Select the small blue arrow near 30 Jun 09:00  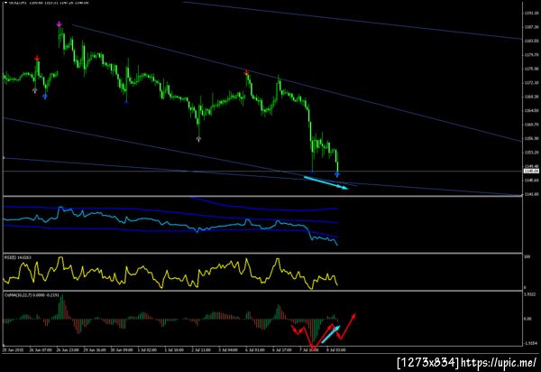coord(126,102)
